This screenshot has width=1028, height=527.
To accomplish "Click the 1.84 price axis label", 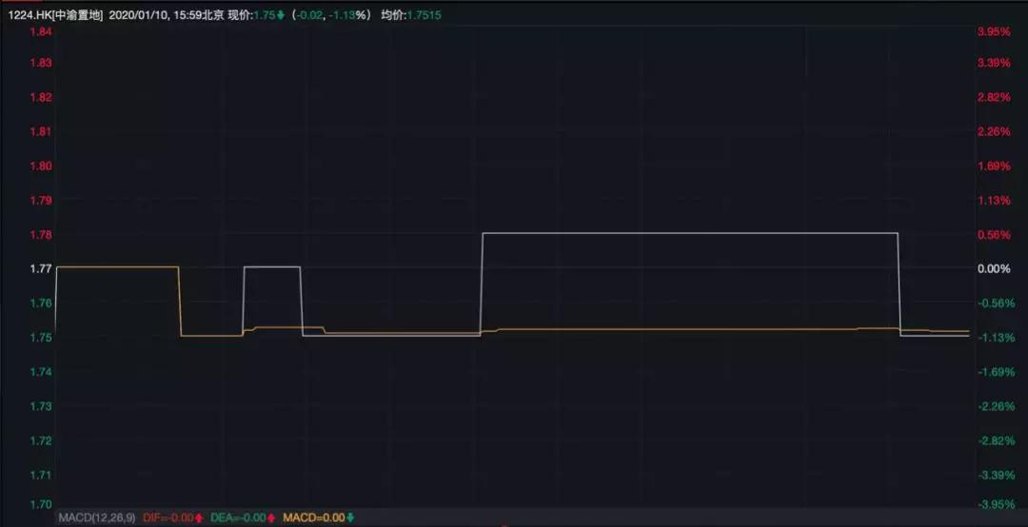I will 41,31.
